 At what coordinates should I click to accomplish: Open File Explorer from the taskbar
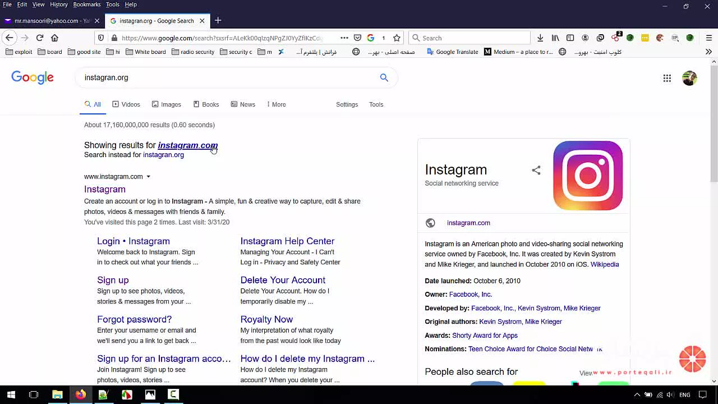[57, 394]
